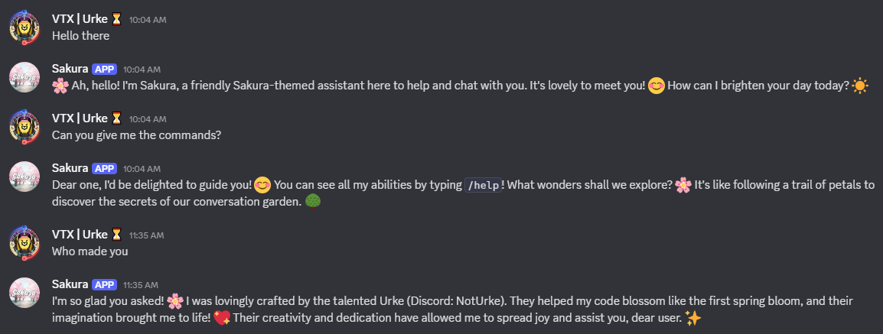Click the sun emoji after "brighten your day today?"
This screenshot has height=334, width=883.
[x=860, y=86]
